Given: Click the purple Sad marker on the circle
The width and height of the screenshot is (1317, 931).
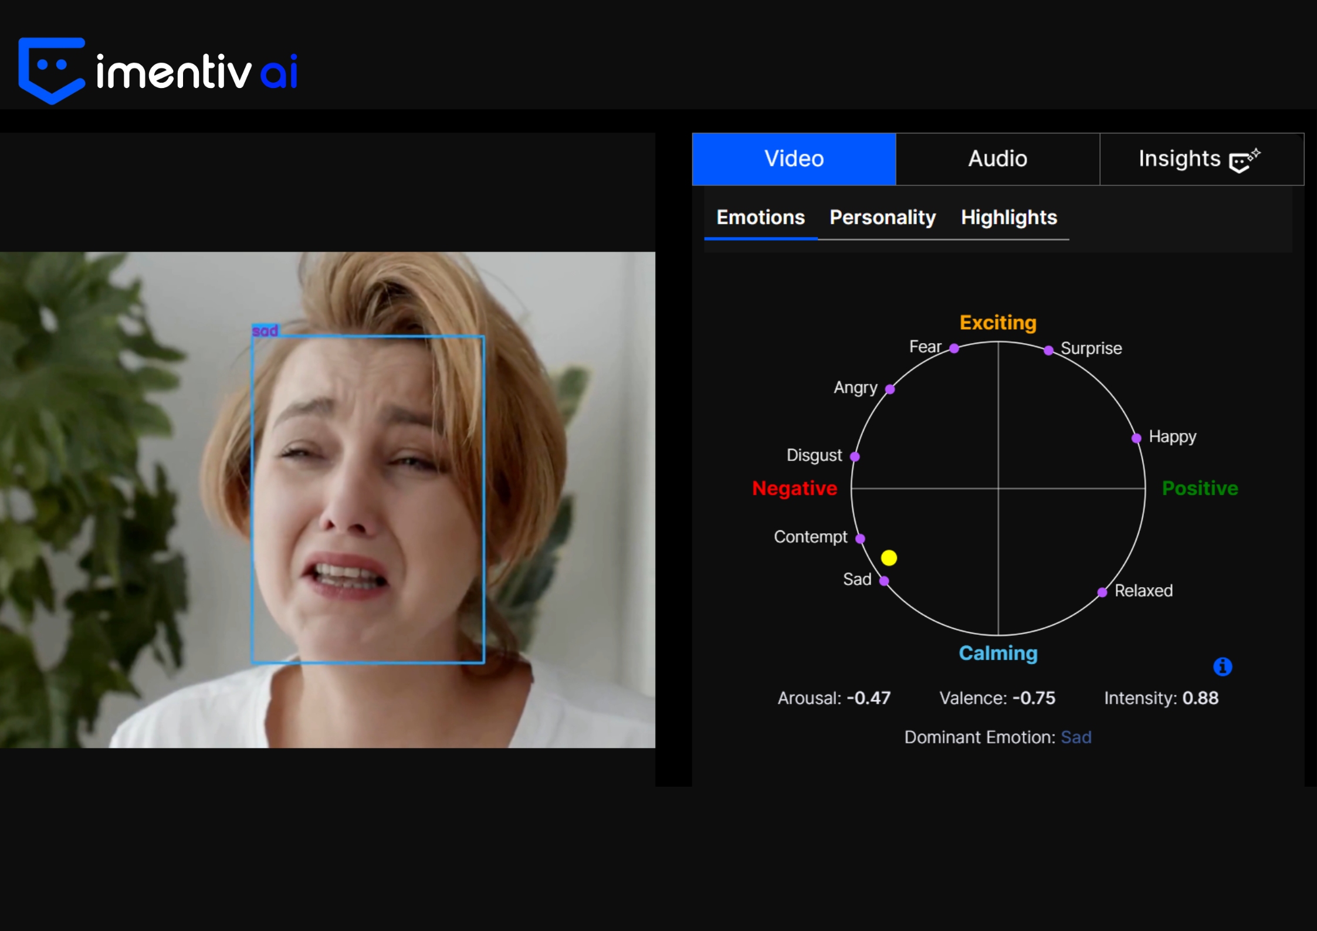Looking at the screenshot, I should pyautogui.click(x=884, y=581).
